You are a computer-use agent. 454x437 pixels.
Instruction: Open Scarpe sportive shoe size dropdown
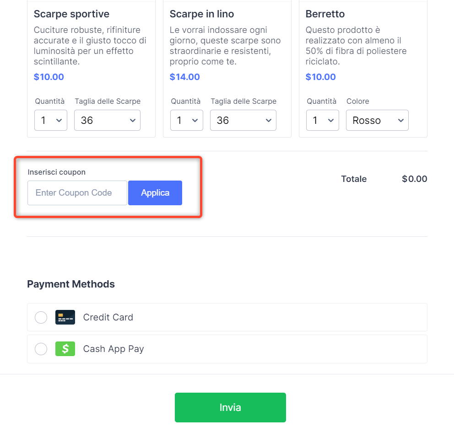point(107,120)
